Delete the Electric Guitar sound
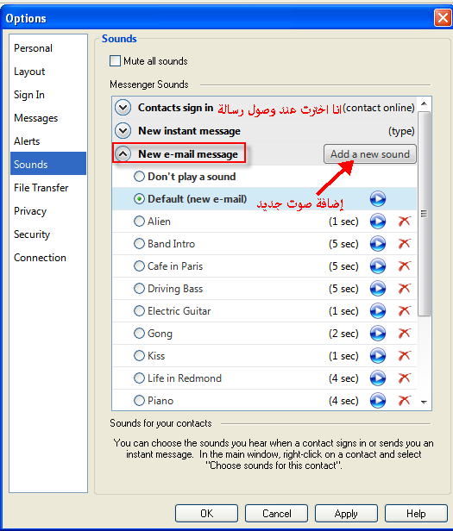The width and height of the screenshot is (453, 531). (404, 310)
